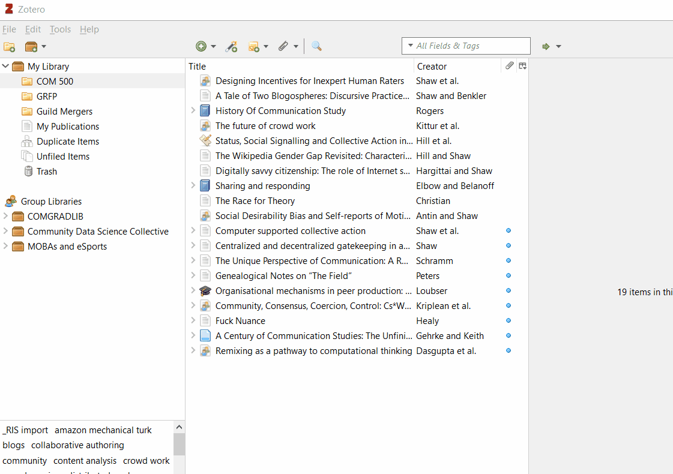This screenshot has width=673, height=474.
Task: Click the book icon of Sharing and responding
Action: (205, 186)
